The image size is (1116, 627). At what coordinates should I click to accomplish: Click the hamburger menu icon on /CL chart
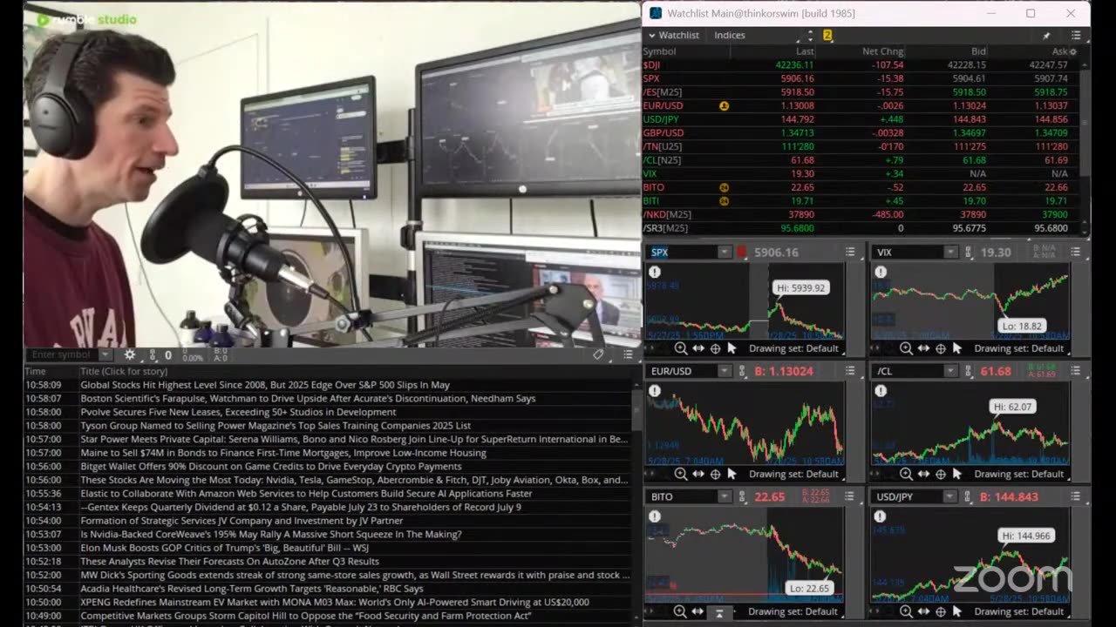1075,371
